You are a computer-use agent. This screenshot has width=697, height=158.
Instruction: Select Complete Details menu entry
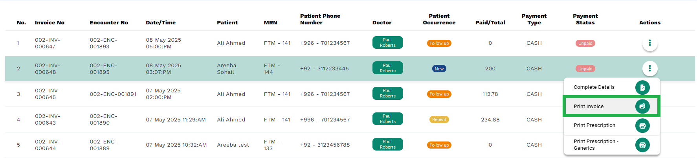coord(612,87)
